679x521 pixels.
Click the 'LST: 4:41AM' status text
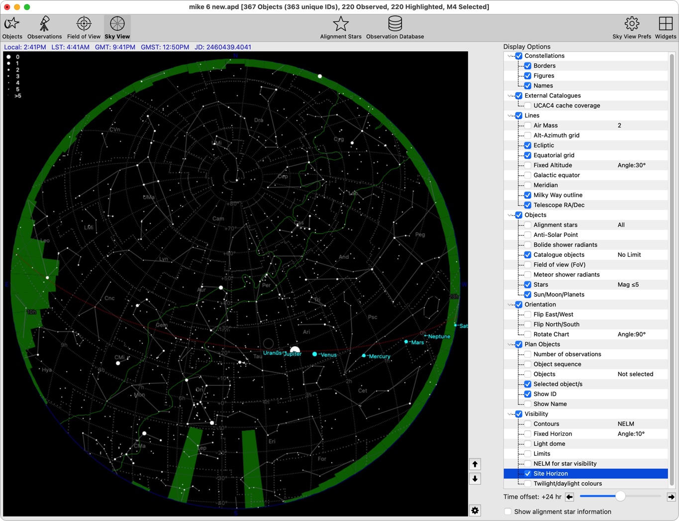(70, 47)
